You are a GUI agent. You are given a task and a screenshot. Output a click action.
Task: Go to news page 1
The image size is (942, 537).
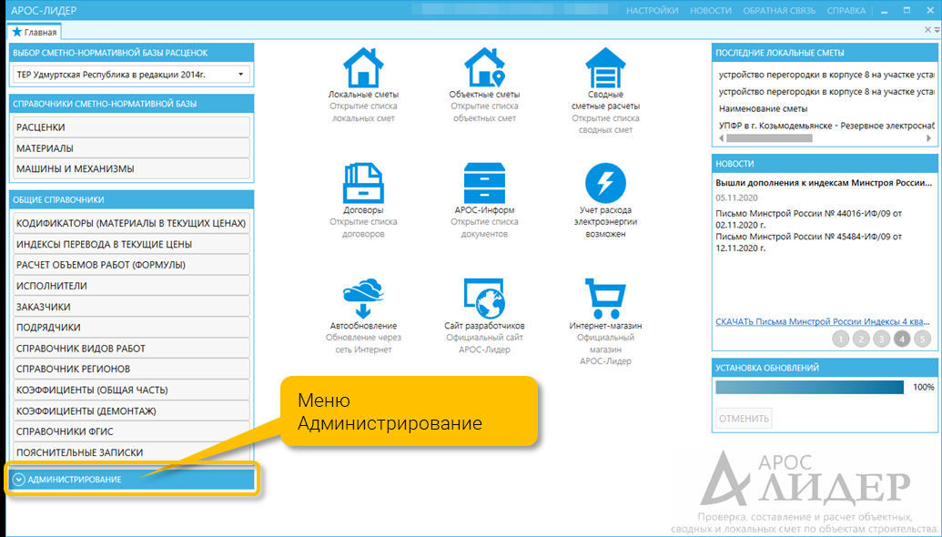click(840, 339)
